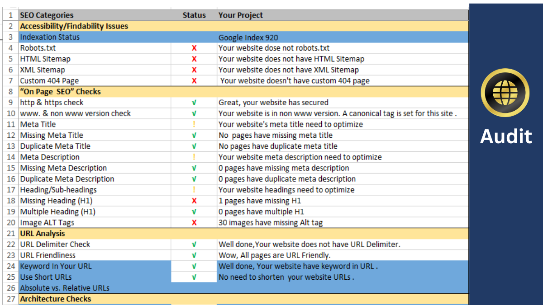The image size is (543, 305).
Task: Click yellow exclamation next to Heading/Sub-headings
Action: pyautogui.click(x=194, y=190)
